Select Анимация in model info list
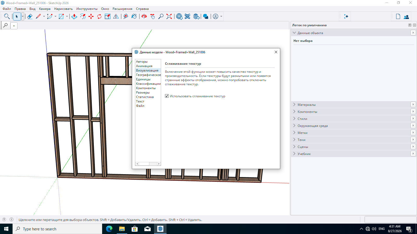 pyautogui.click(x=144, y=66)
